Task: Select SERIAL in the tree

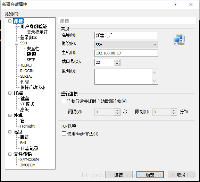Action: [x=26, y=76]
